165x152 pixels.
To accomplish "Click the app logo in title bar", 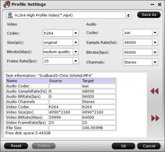I will pyautogui.click(x=7, y=4).
